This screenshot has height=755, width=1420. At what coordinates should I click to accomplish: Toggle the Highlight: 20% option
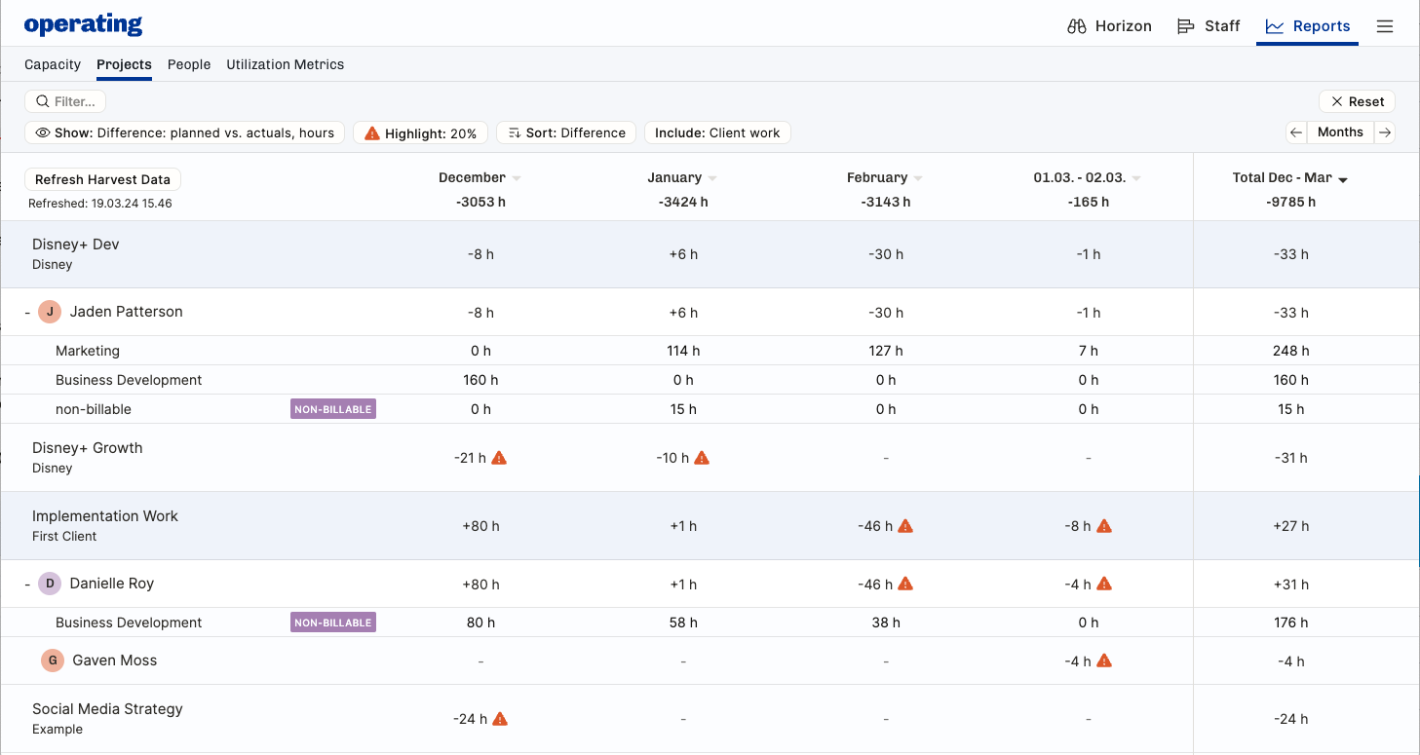tap(420, 133)
